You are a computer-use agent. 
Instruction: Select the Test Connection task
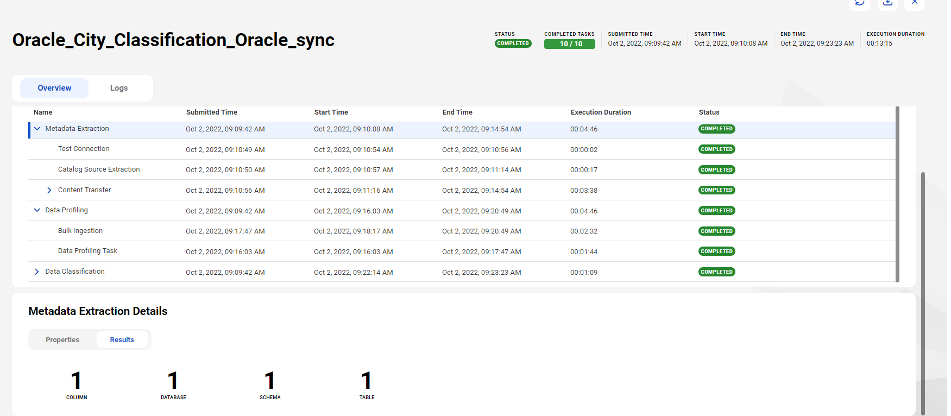point(84,149)
